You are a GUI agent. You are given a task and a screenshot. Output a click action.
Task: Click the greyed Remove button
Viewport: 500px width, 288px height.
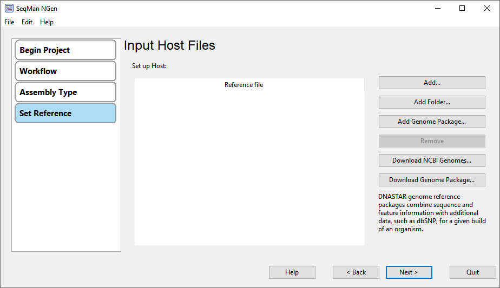click(432, 141)
